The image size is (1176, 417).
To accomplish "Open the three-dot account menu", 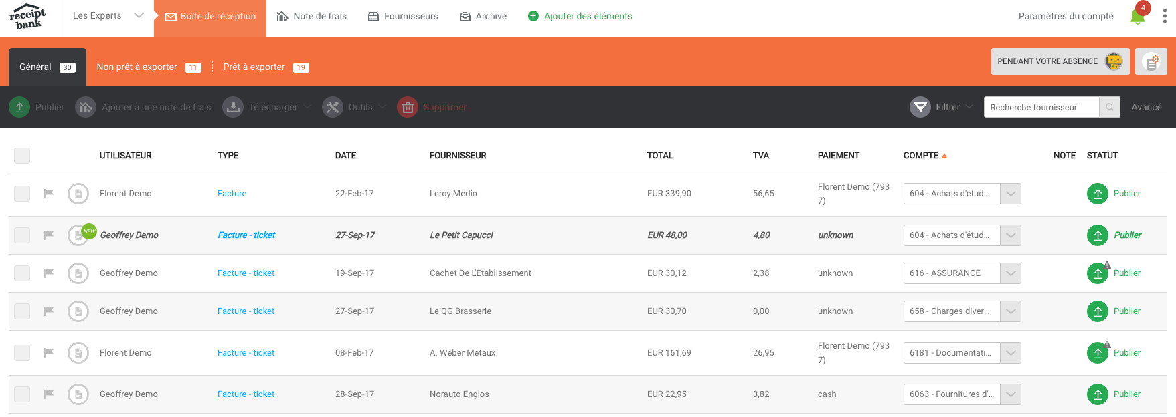I will tap(1165, 17).
